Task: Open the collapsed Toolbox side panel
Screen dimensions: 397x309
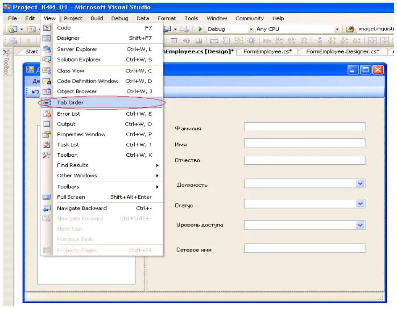Action: coord(7,62)
